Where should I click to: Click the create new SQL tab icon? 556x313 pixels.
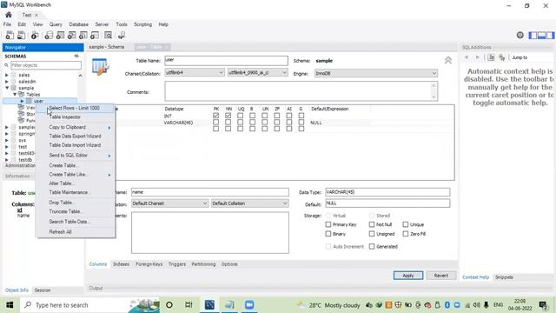coord(10,35)
